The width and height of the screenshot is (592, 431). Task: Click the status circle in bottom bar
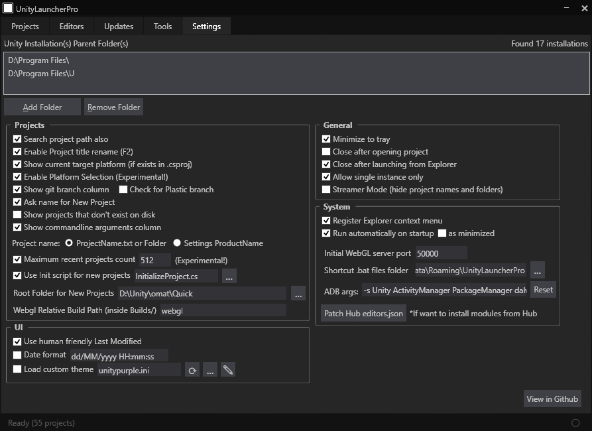(x=575, y=423)
